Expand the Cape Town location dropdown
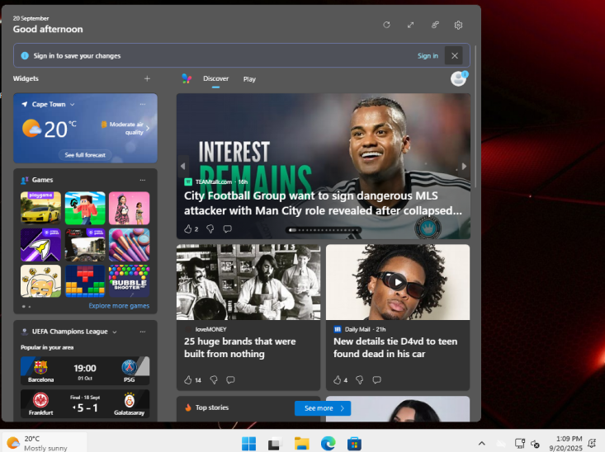 72,105
